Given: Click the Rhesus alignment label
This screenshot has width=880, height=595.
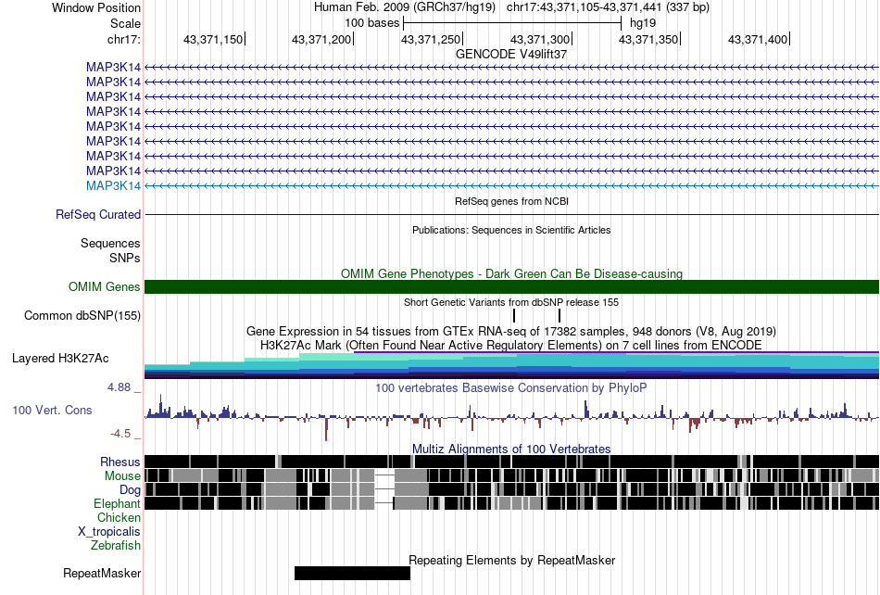Looking at the screenshot, I should (x=120, y=462).
